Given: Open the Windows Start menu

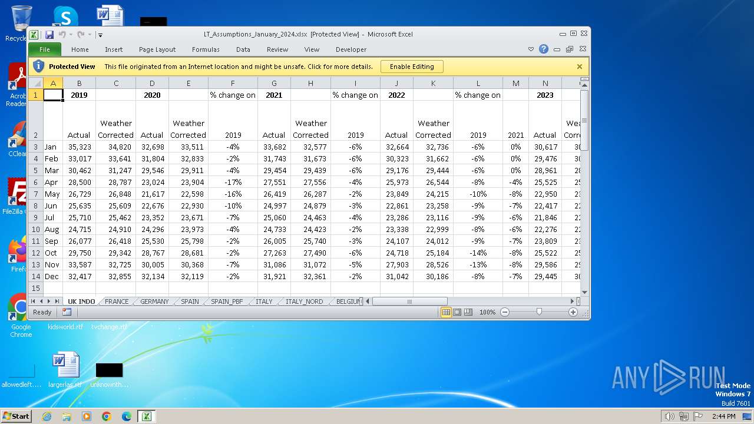Looking at the screenshot, I should click(16, 416).
